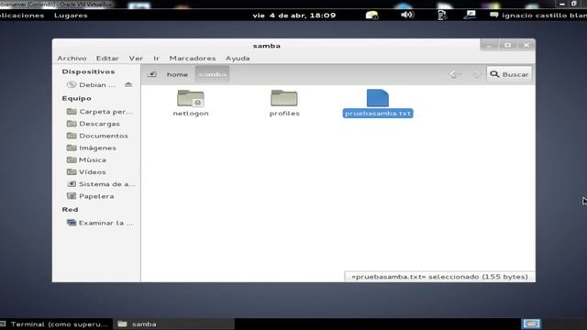Screen dimensions: 587x330
Task: Click the Imágenes folder icon in the sidebar
Action: point(72,148)
